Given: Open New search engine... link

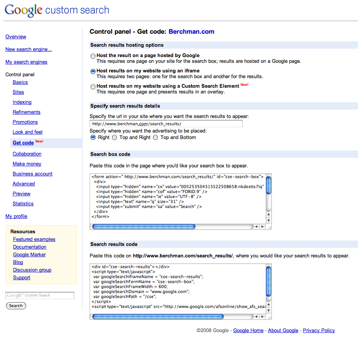Looking at the screenshot, I should point(29,49).
